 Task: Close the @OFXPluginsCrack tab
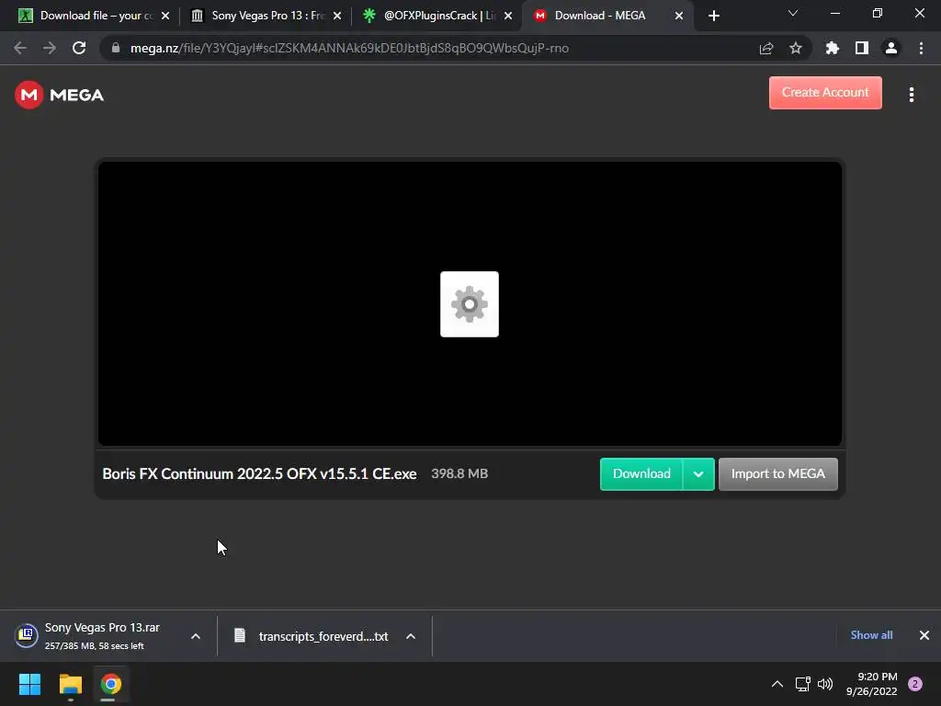tap(508, 17)
